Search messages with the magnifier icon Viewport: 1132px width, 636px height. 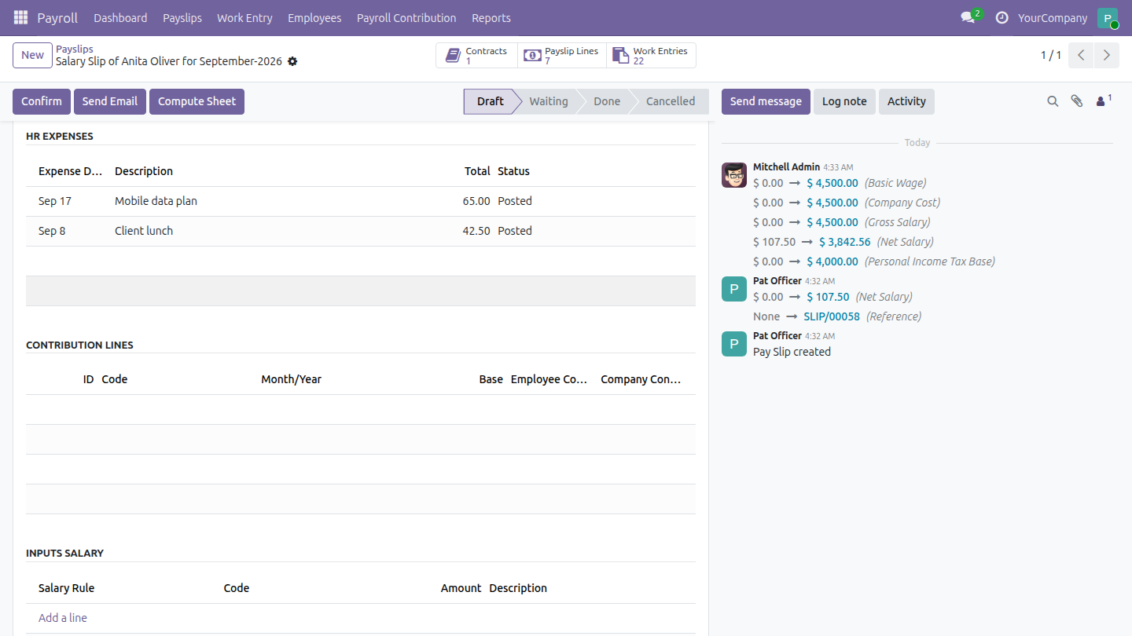click(x=1053, y=101)
